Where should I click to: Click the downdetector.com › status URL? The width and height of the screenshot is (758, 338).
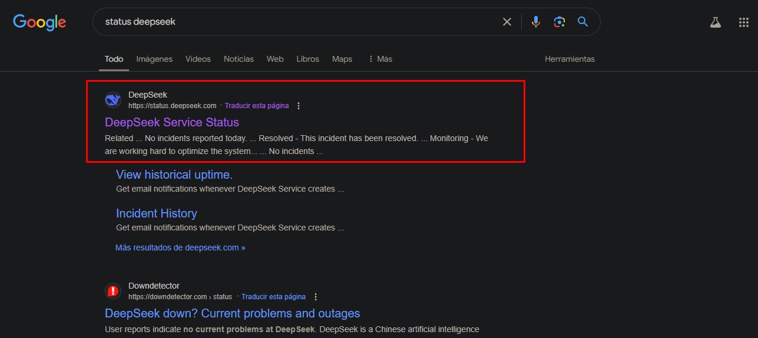point(180,297)
